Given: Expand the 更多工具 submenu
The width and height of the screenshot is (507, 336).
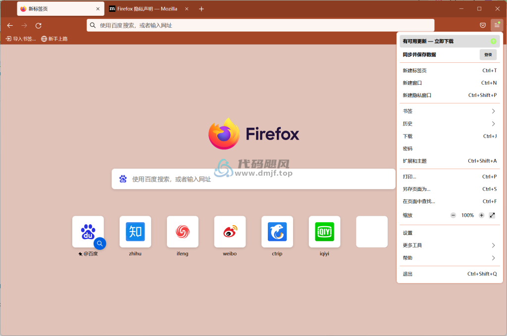Looking at the screenshot, I should coord(450,245).
